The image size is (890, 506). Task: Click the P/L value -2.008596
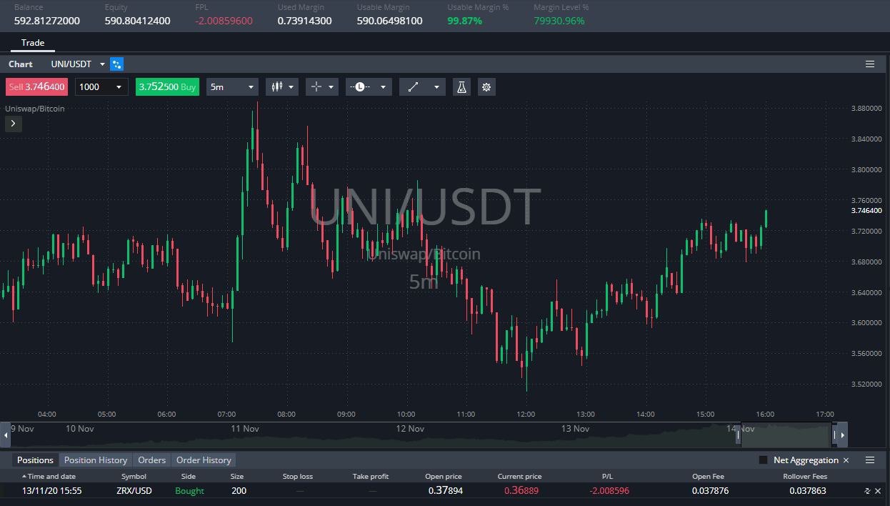pyautogui.click(x=609, y=491)
